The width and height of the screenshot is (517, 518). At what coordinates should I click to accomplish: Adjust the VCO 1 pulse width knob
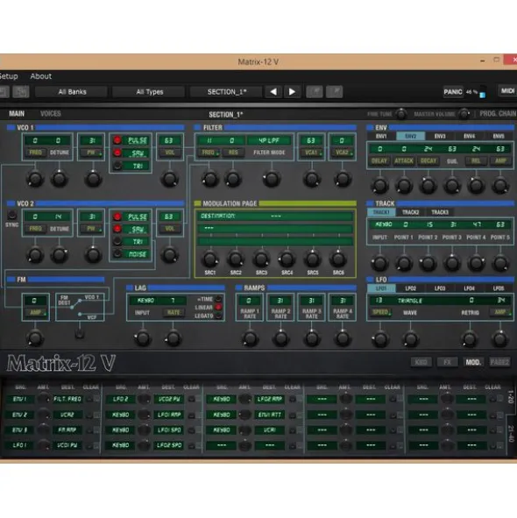point(93,179)
